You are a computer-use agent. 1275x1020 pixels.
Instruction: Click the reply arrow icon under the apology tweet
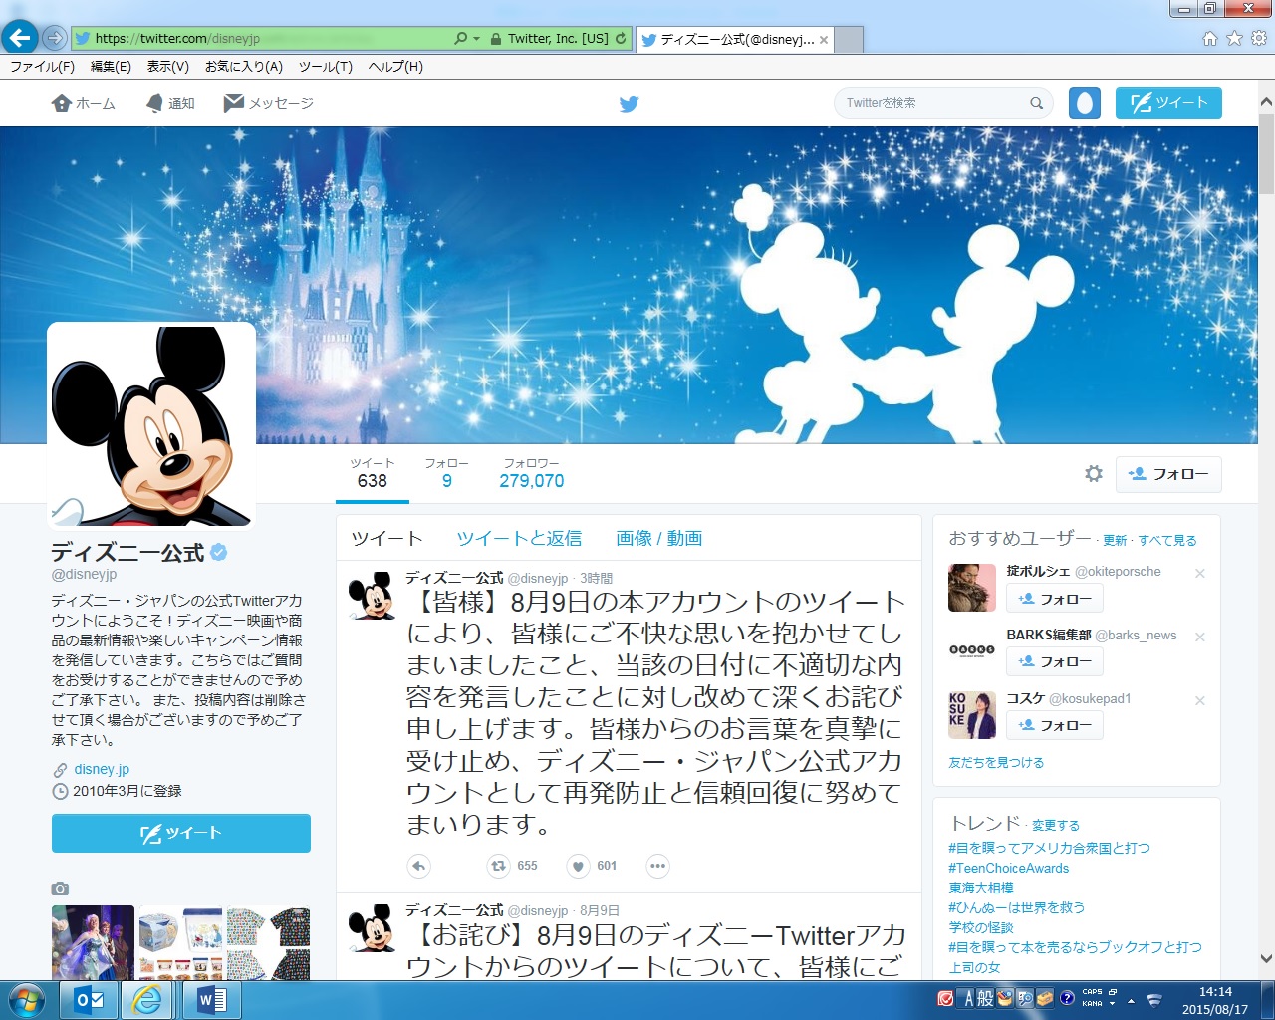[x=419, y=866]
